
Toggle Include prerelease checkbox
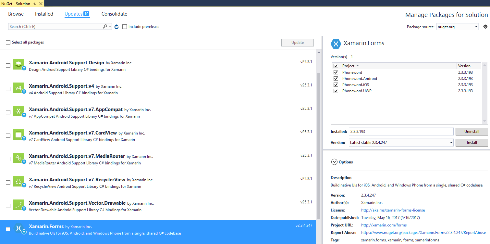[125, 27]
